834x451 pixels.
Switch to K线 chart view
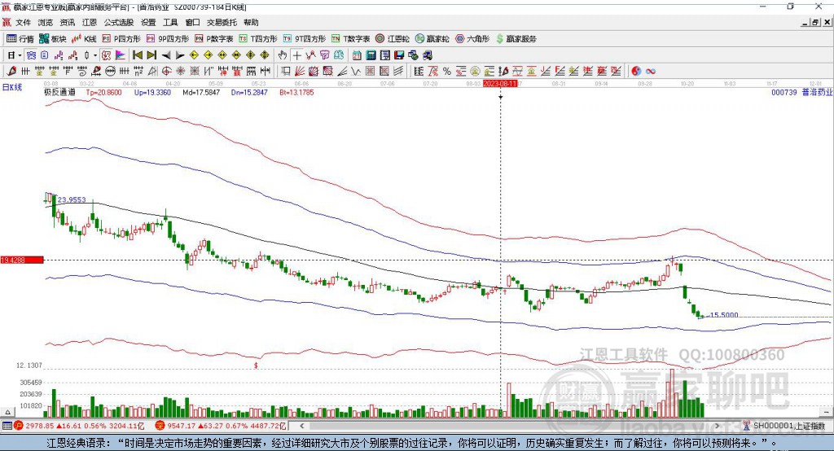click(x=84, y=39)
